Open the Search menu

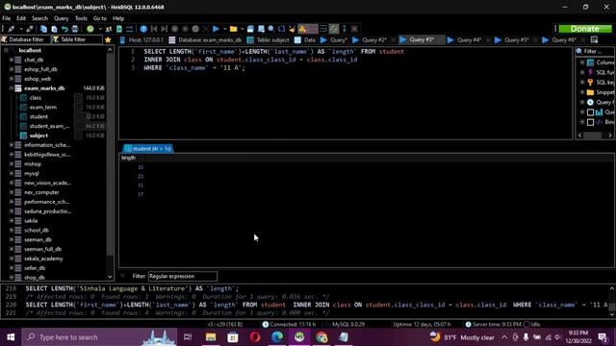(x=39, y=18)
